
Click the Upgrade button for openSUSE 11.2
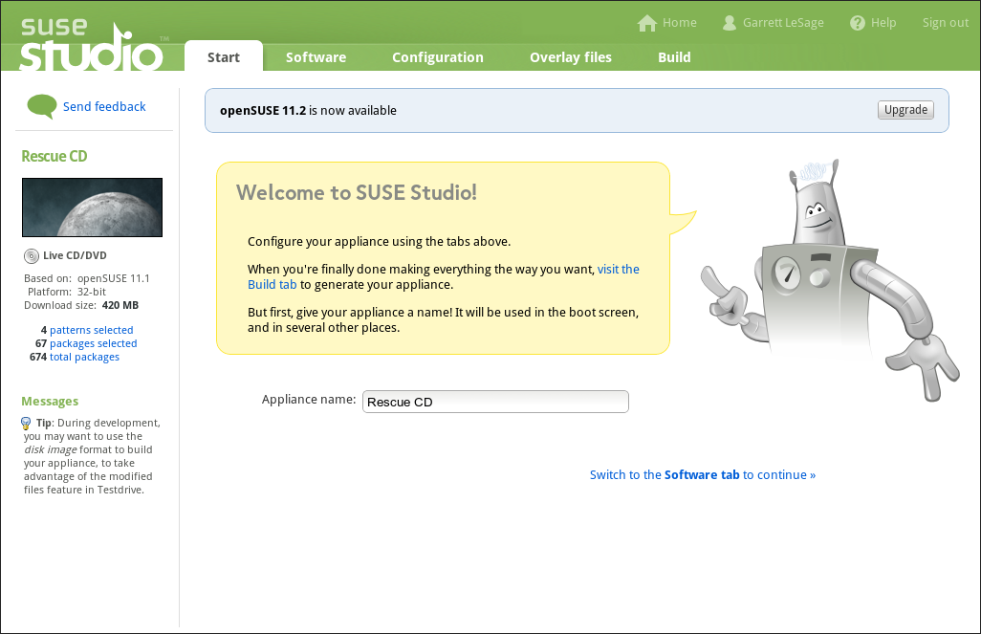905,110
